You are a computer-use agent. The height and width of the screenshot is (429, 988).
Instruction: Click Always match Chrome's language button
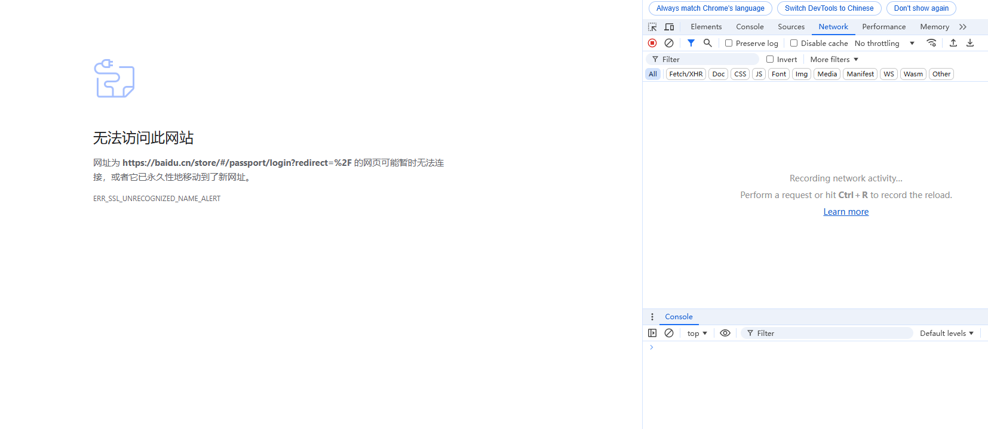point(710,8)
